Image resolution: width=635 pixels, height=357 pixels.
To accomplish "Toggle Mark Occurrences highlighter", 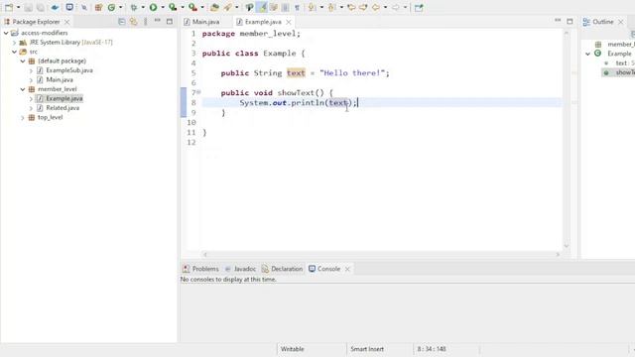I will coord(262,7).
